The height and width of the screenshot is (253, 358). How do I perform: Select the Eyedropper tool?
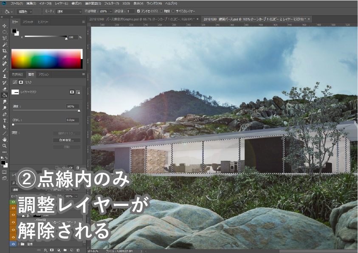click(x=4, y=57)
